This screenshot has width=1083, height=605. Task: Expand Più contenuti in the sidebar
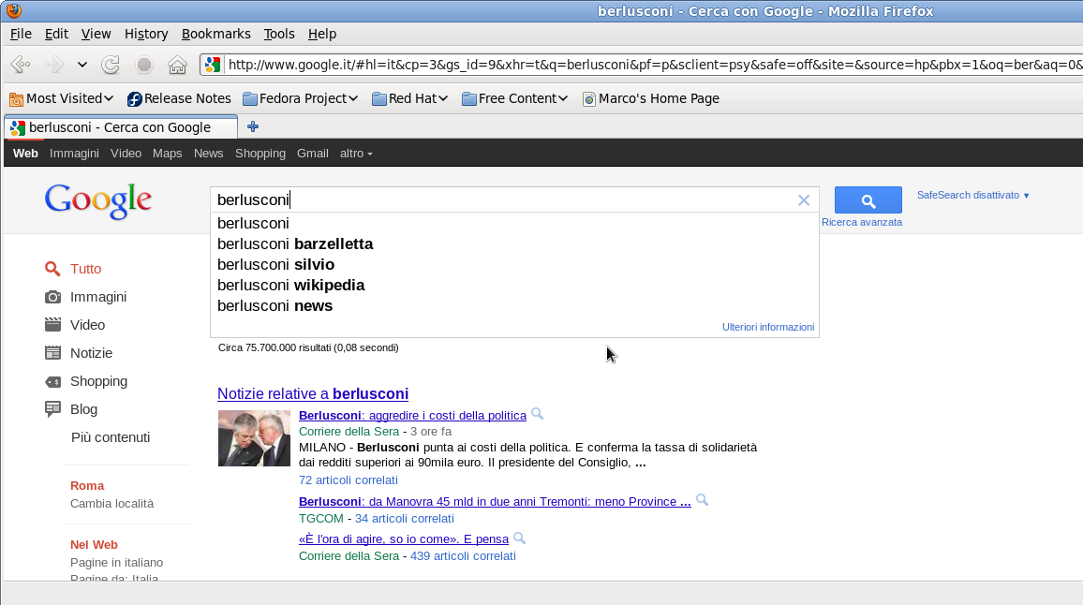(x=111, y=437)
